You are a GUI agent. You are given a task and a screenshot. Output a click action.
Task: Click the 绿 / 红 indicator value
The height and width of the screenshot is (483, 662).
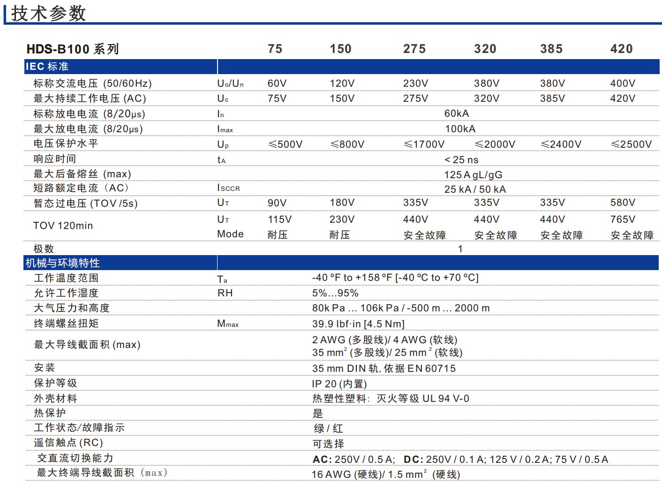328,429
